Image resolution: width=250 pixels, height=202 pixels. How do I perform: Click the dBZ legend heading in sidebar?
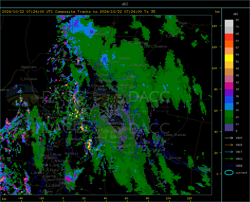pyautogui.click(x=236, y=14)
